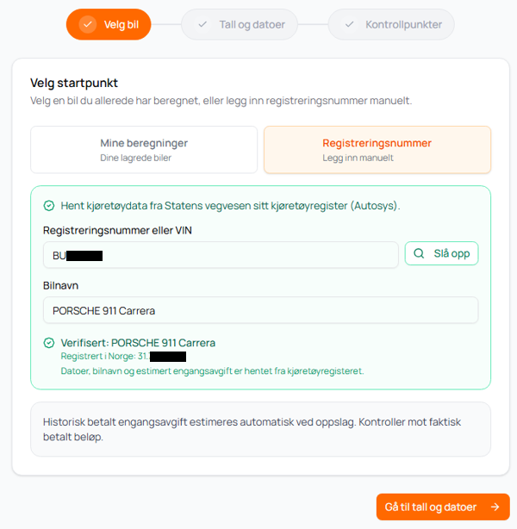Click the checkmark icon in Velg bil step
The image size is (517, 529).
click(x=87, y=24)
